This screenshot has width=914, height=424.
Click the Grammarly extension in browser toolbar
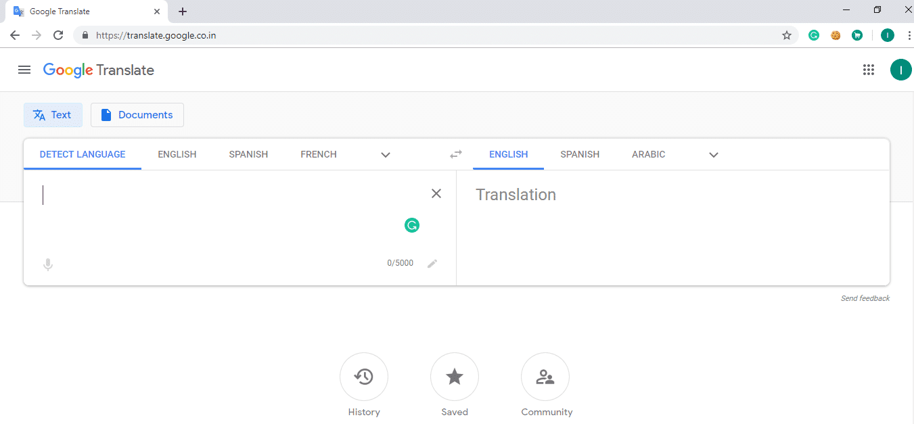click(x=813, y=34)
